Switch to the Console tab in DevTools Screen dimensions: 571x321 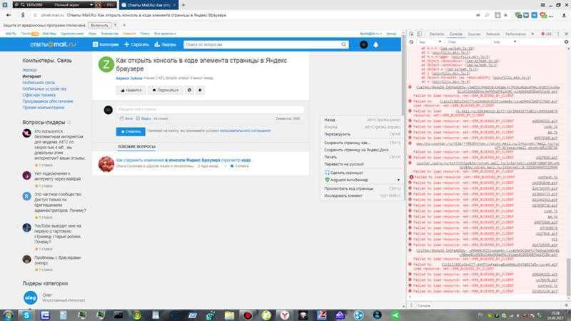pos(455,34)
